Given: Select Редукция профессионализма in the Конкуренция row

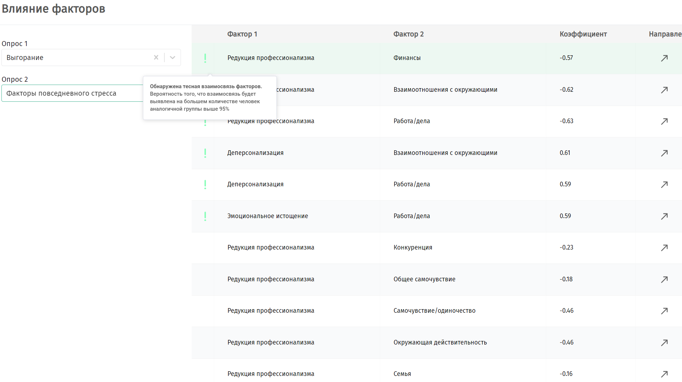Looking at the screenshot, I should (271, 247).
